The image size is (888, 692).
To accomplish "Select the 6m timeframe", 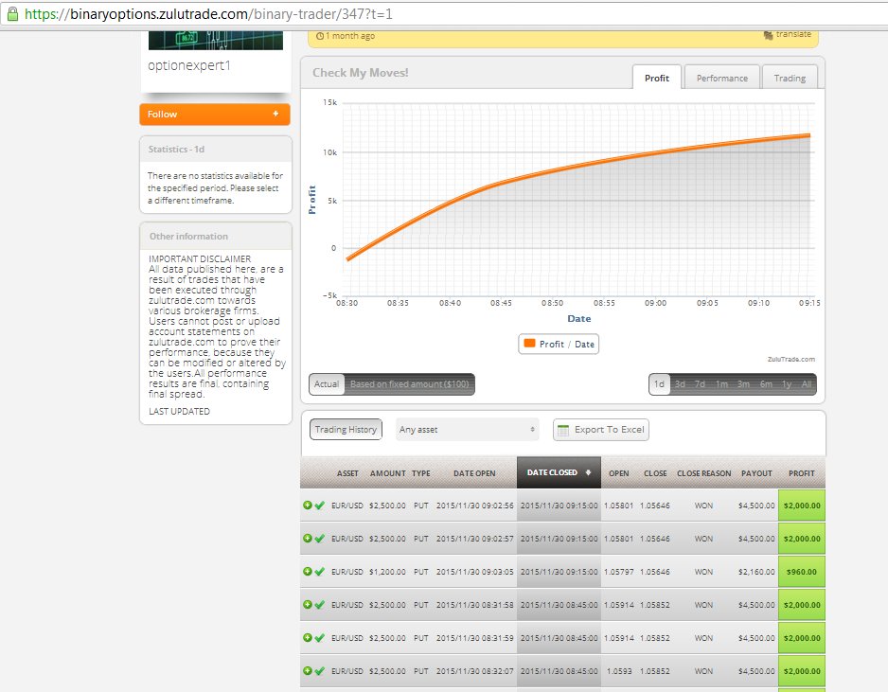I will pyautogui.click(x=766, y=384).
